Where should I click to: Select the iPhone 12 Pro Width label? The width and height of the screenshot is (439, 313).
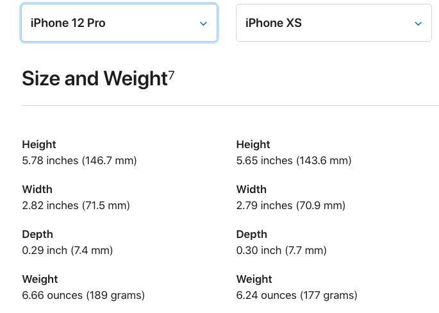[x=37, y=189]
